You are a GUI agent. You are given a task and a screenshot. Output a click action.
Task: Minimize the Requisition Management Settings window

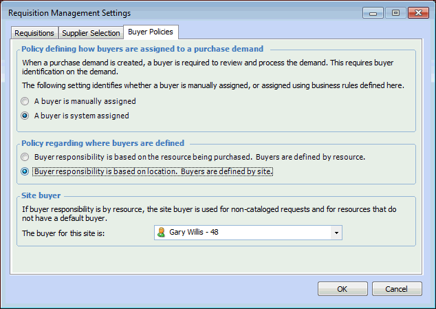click(x=373, y=12)
